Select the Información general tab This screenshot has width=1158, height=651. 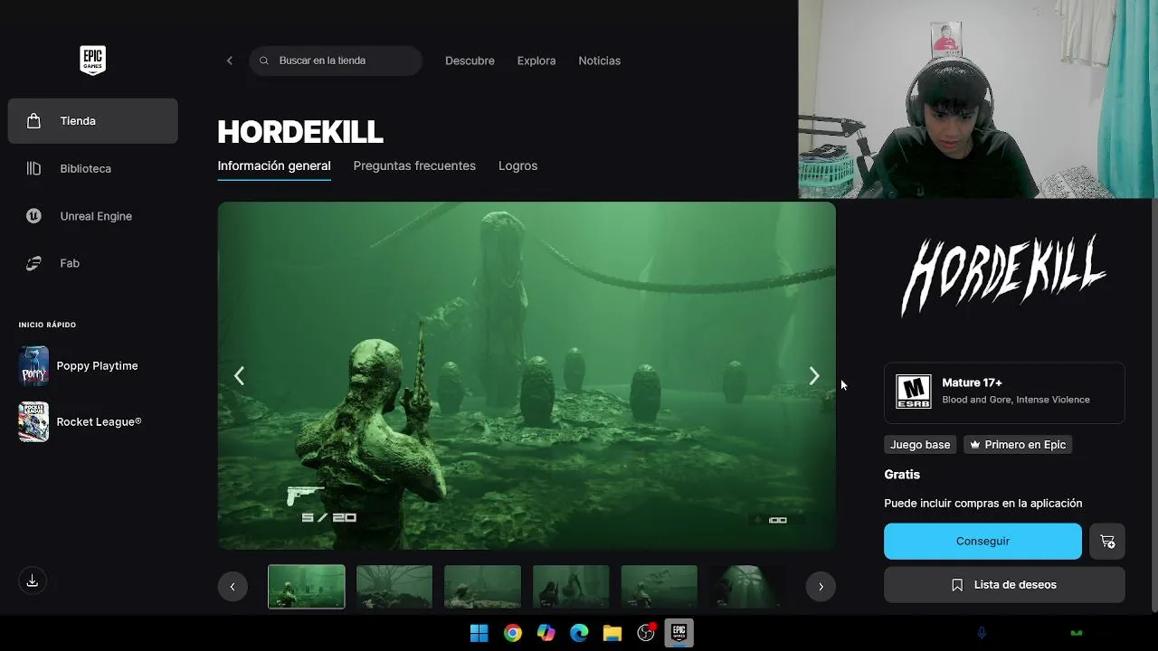[274, 166]
